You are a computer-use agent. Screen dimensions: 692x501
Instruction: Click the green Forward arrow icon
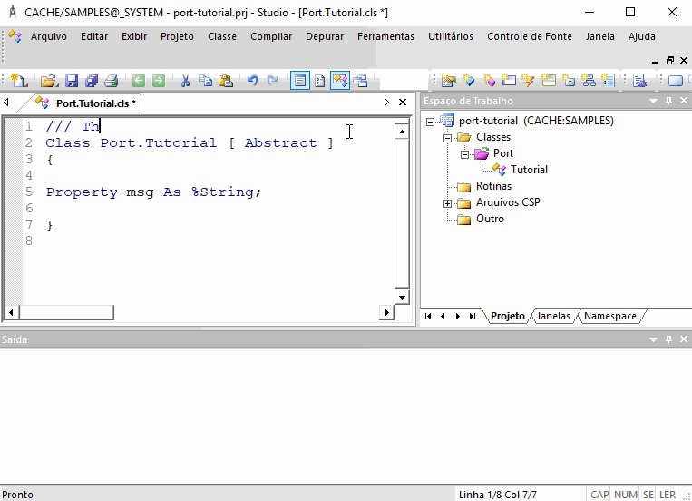point(159,81)
